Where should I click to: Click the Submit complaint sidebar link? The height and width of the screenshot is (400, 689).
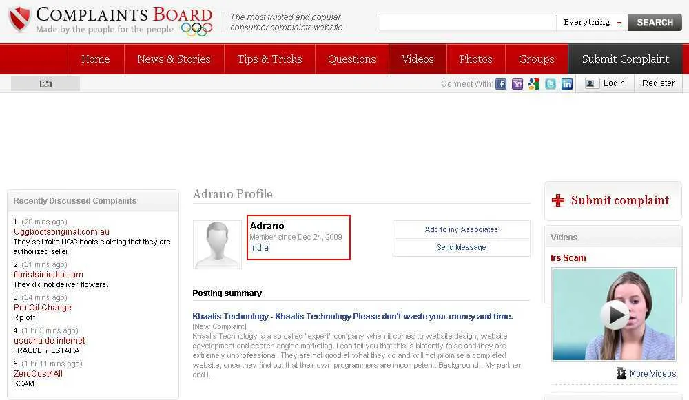point(620,200)
